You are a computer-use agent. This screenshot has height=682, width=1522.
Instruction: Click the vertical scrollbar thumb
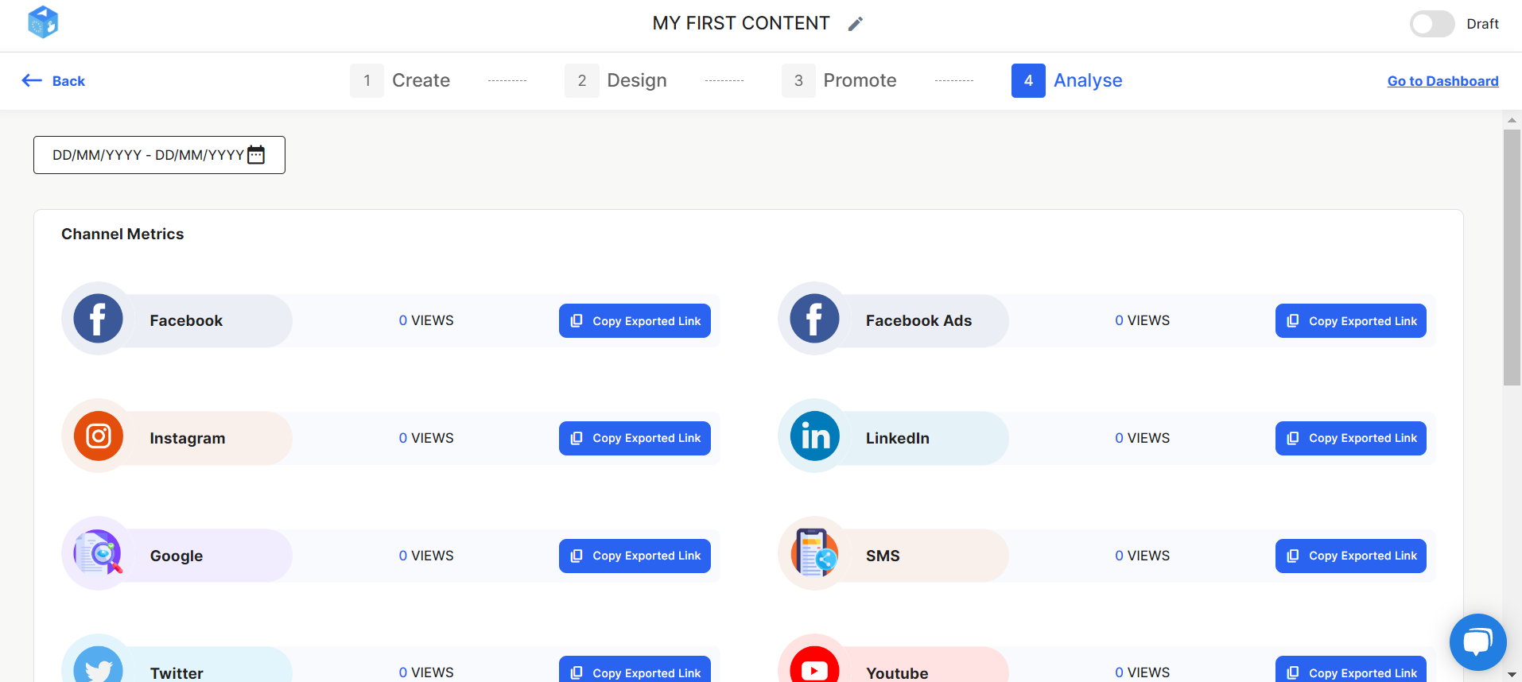click(1512, 258)
